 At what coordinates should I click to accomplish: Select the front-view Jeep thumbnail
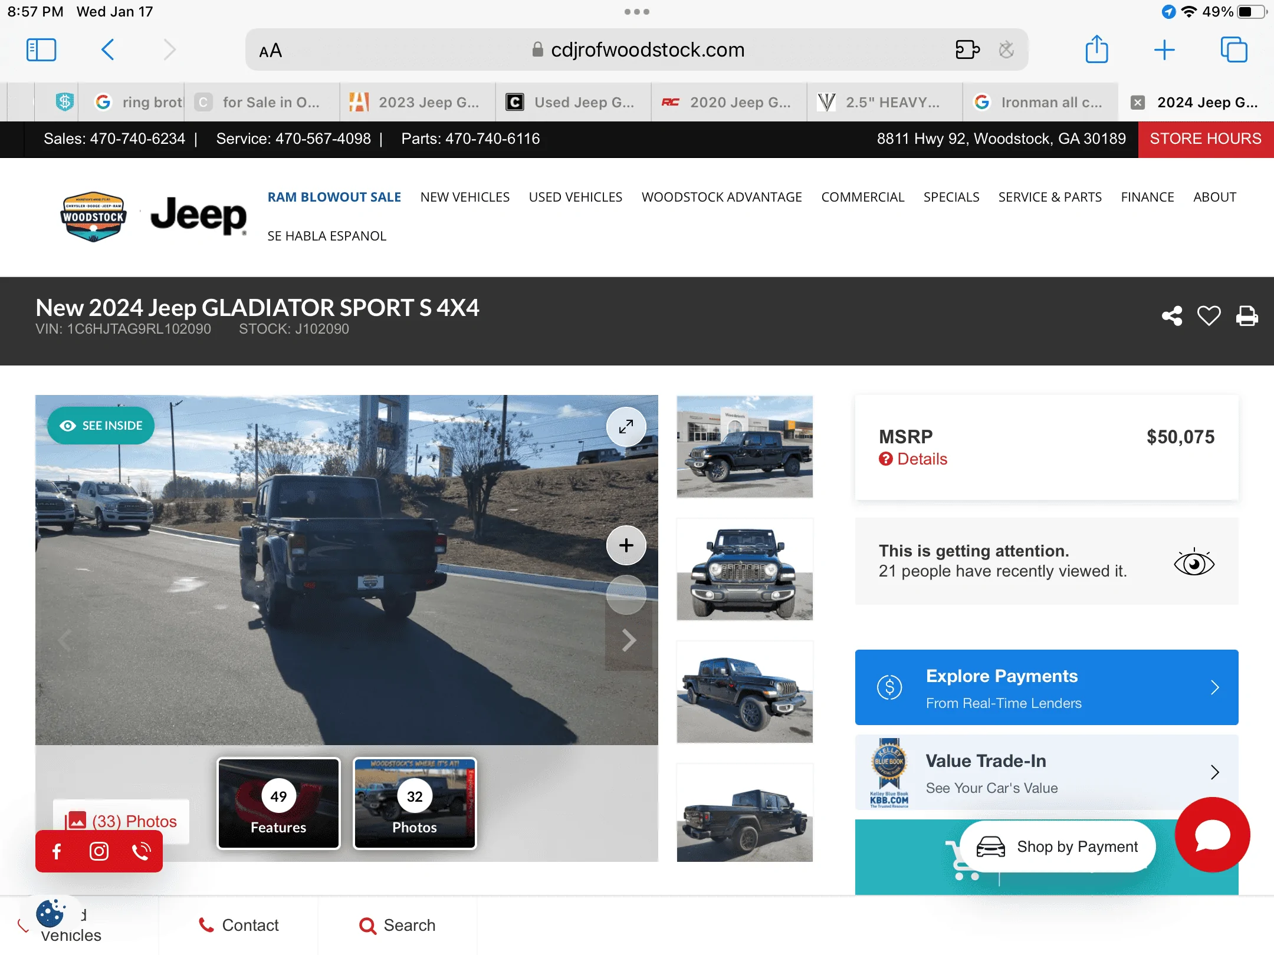744,569
